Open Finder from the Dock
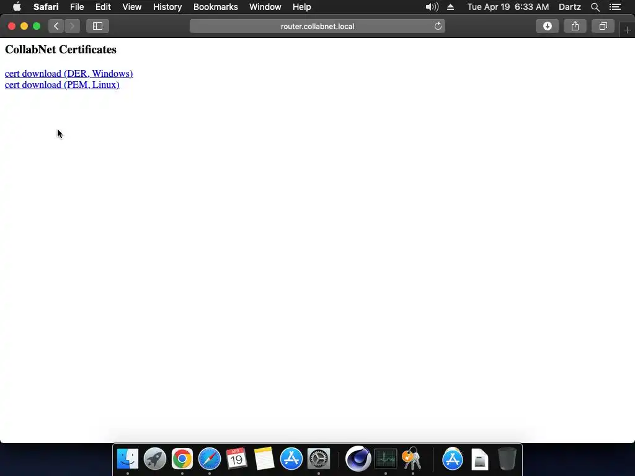Viewport: 635px width, 476px height. tap(128, 459)
